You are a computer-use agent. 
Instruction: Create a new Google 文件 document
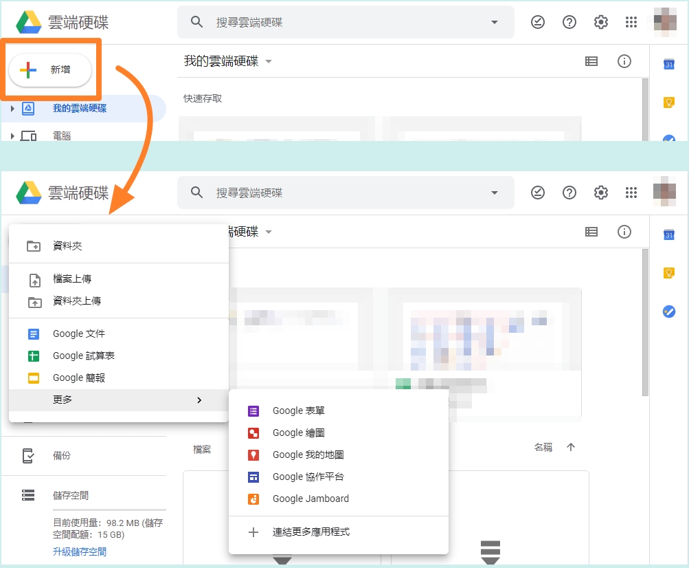click(119, 334)
